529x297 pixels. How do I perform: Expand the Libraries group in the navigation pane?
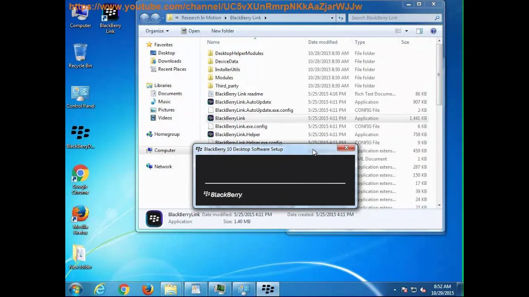pos(163,85)
